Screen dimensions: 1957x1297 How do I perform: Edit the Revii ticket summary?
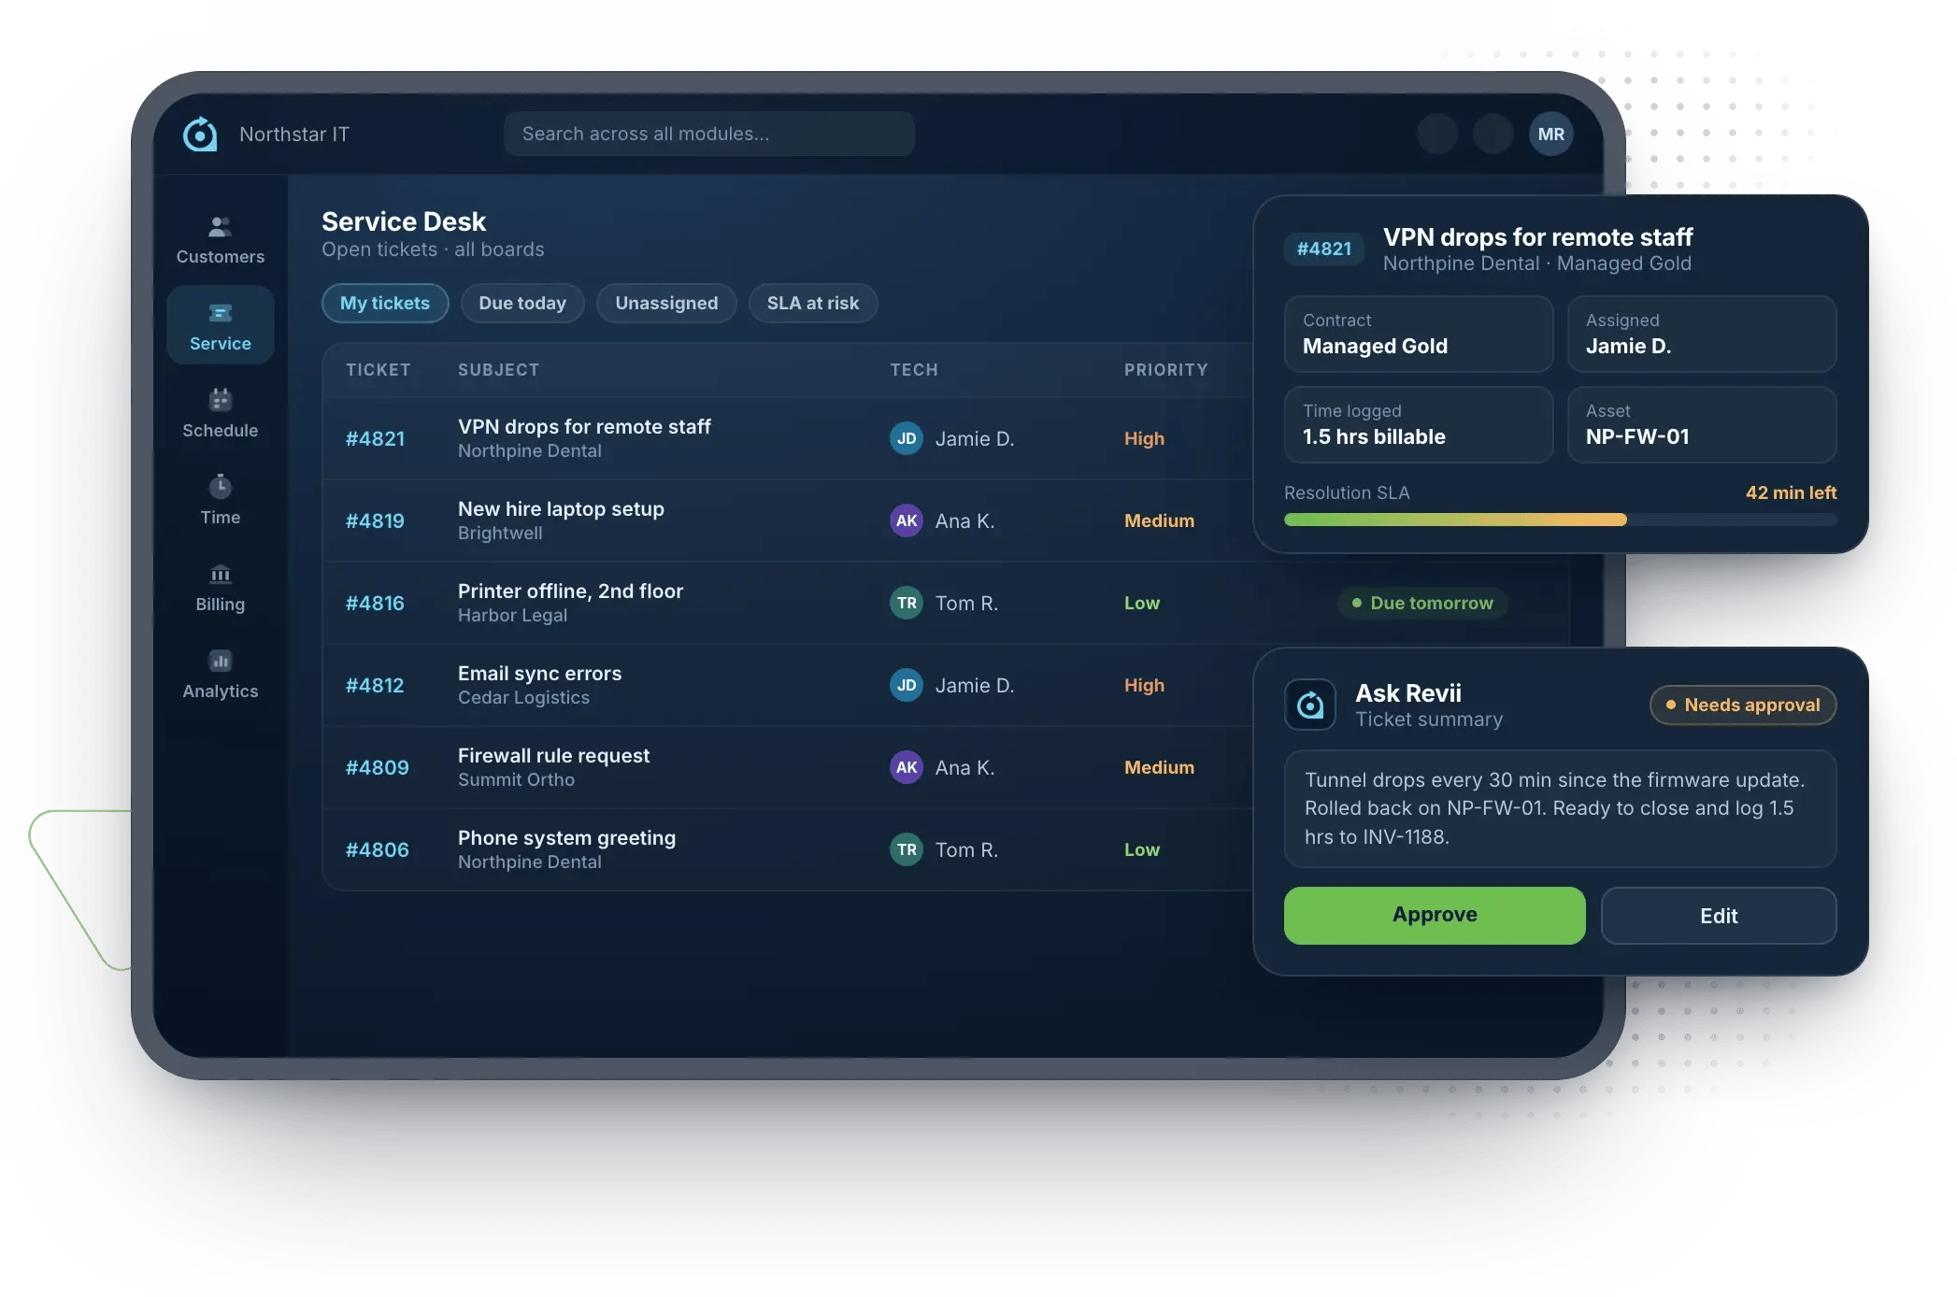point(1719,916)
